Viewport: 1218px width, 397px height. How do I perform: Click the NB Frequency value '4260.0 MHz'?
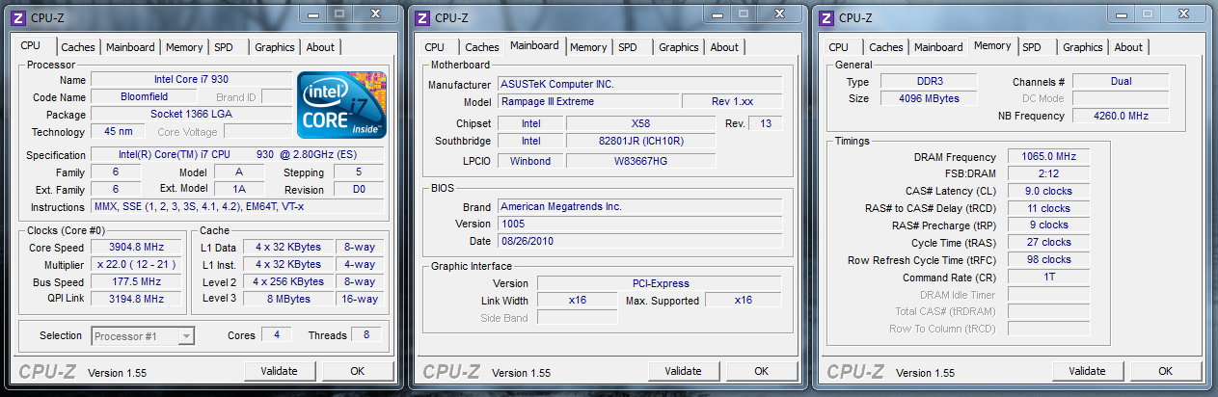(x=1121, y=117)
